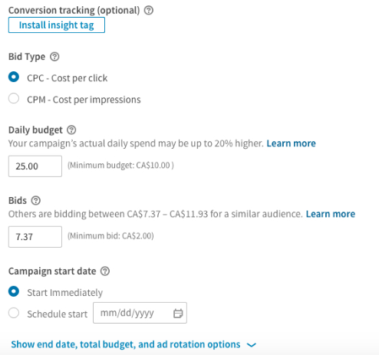This screenshot has width=379, height=355.
Task: Focus the bid amount 7.37 field
Action: tap(35, 237)
